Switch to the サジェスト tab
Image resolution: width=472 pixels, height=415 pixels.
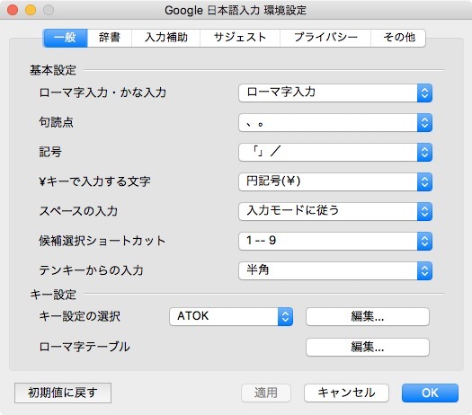pyautogui.click(x=240, y=38)
